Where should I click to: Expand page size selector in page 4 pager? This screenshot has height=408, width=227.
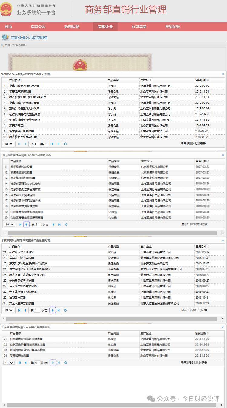(x=8, y=363)
